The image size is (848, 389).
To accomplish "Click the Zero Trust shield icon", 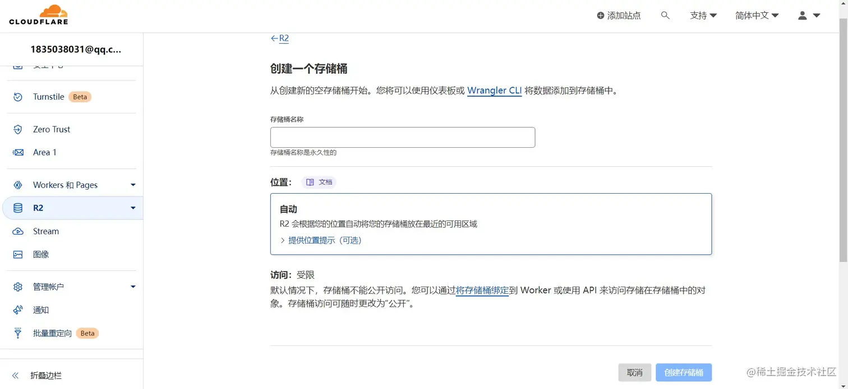I will coord(18,129).
